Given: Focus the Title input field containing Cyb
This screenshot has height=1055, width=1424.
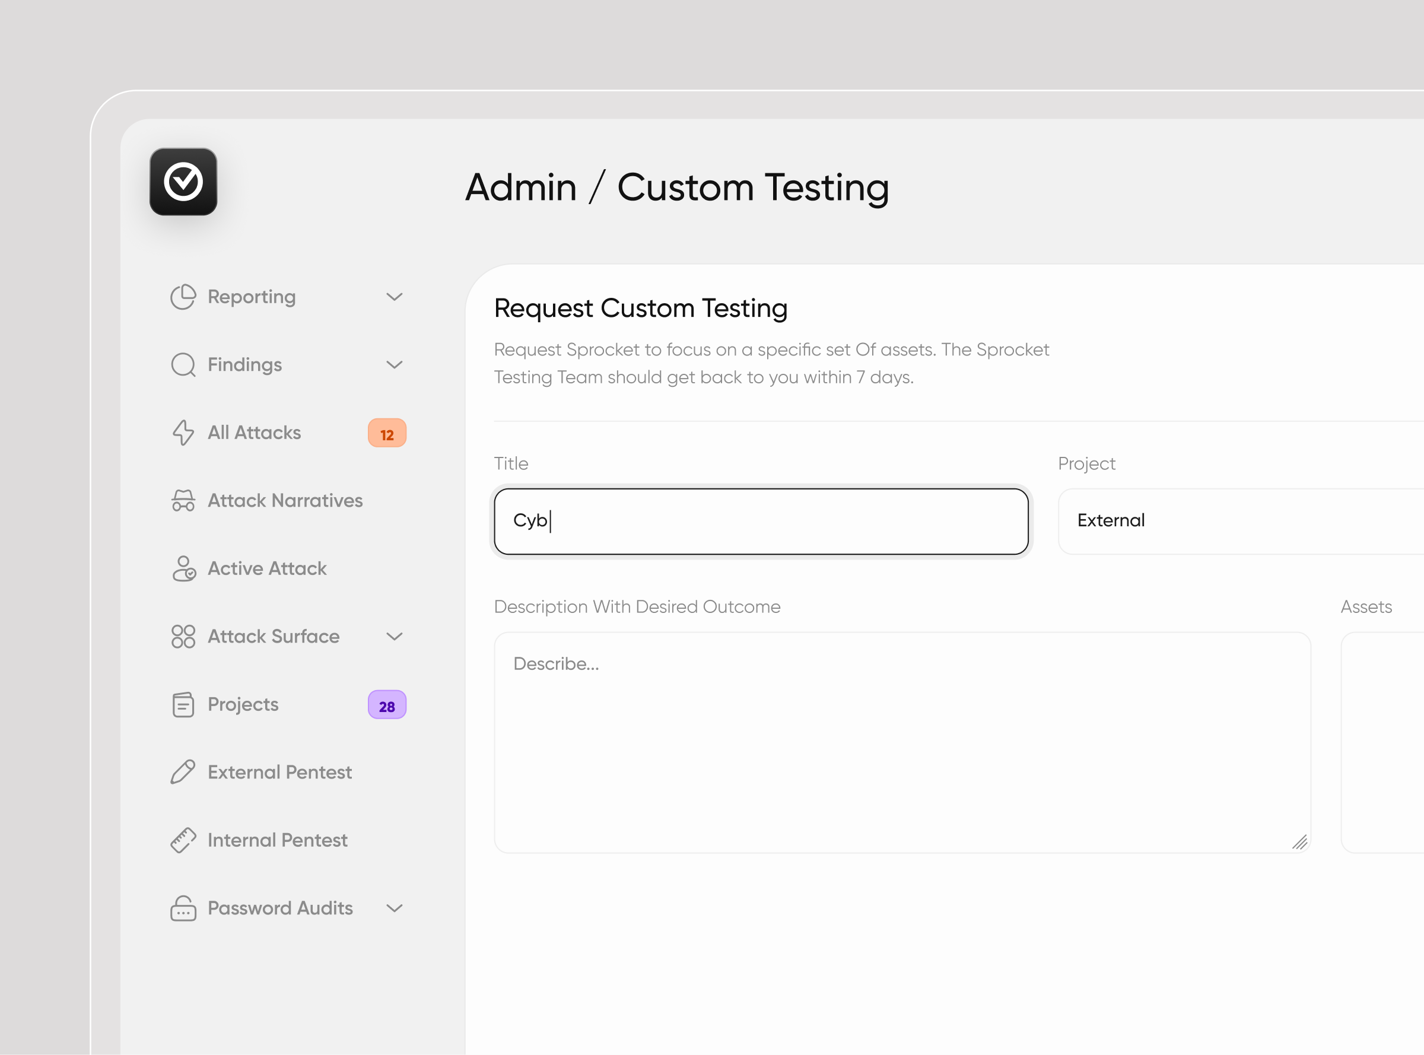Looking at the screenshot, I should [761, 521].
